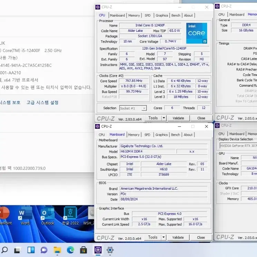Open Settings gear on the taskbar
This screenshot has width=257, height=257.
110,250
